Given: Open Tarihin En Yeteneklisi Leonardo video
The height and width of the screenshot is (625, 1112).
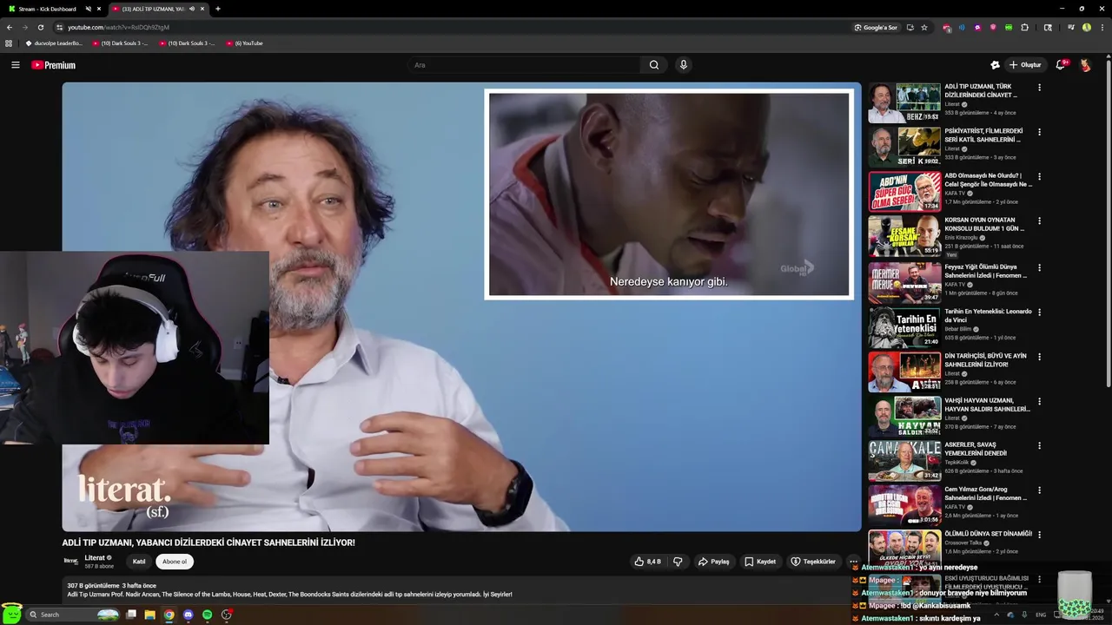Looking at the screenshot, I should 989,315.
